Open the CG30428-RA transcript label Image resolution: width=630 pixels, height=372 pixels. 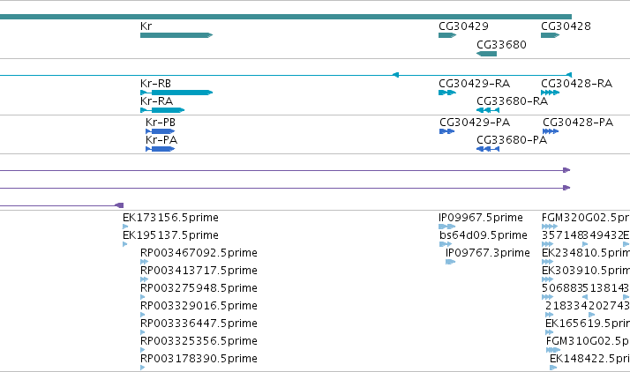point(576,84)
